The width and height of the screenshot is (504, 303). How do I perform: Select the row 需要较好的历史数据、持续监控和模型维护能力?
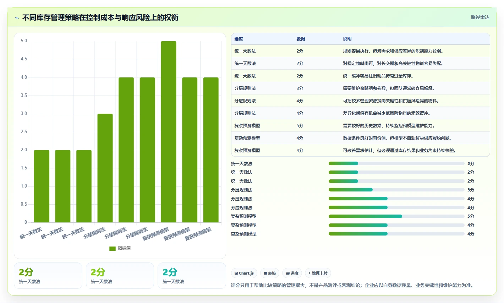tap(360, 126)
